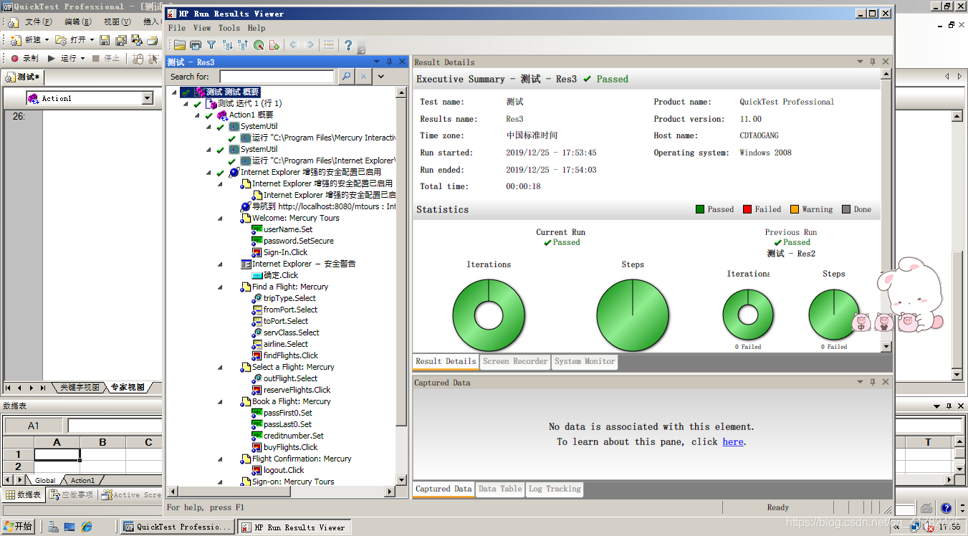Click the Result Details scroll down arrow

[x=886, y=346]
